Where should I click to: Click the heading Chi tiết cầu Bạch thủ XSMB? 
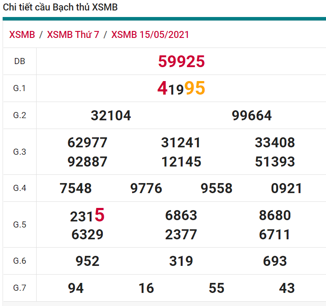[60, 7]
